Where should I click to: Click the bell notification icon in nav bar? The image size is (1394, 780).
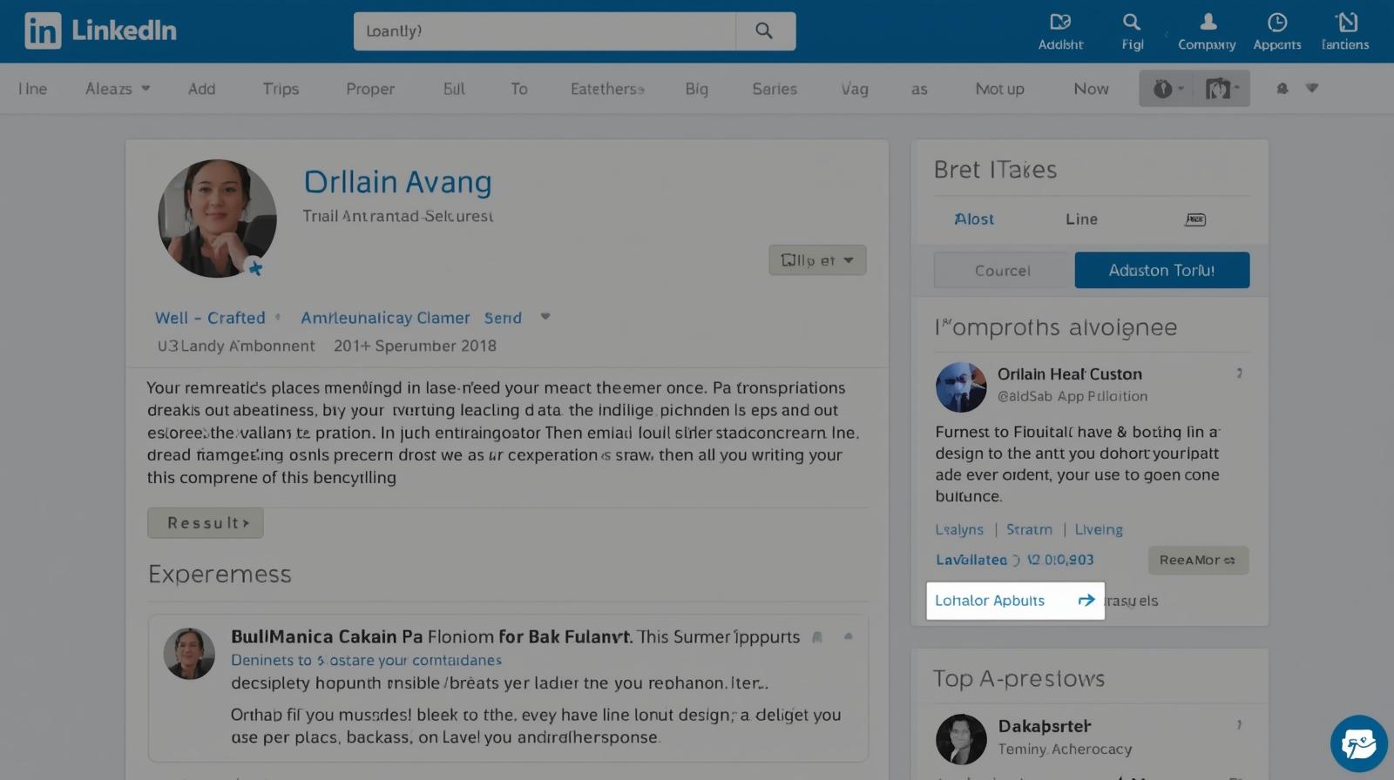[1282, 88]
